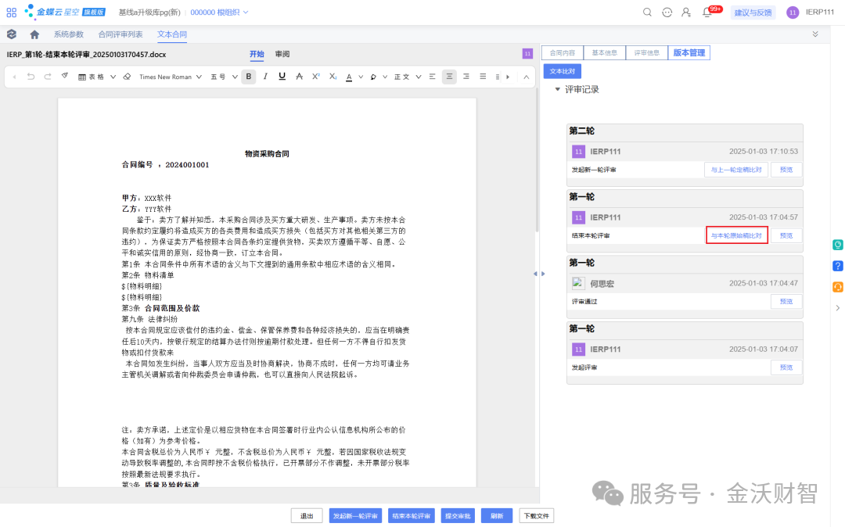
Task: Open the font color picker arrow
Action: click(x=361, y=77)
